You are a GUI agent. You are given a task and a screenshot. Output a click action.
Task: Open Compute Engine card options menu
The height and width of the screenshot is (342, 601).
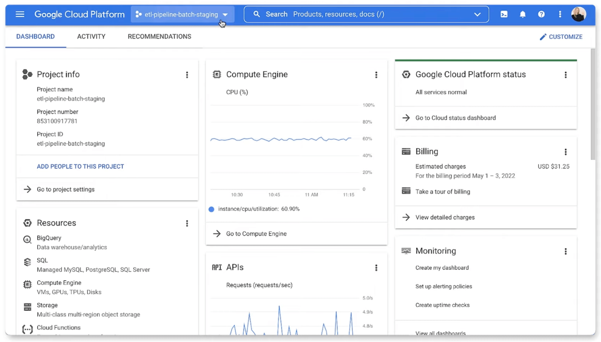point(376,75)
